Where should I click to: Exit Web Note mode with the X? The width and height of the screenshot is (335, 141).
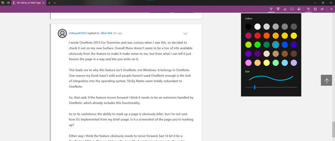331,9
